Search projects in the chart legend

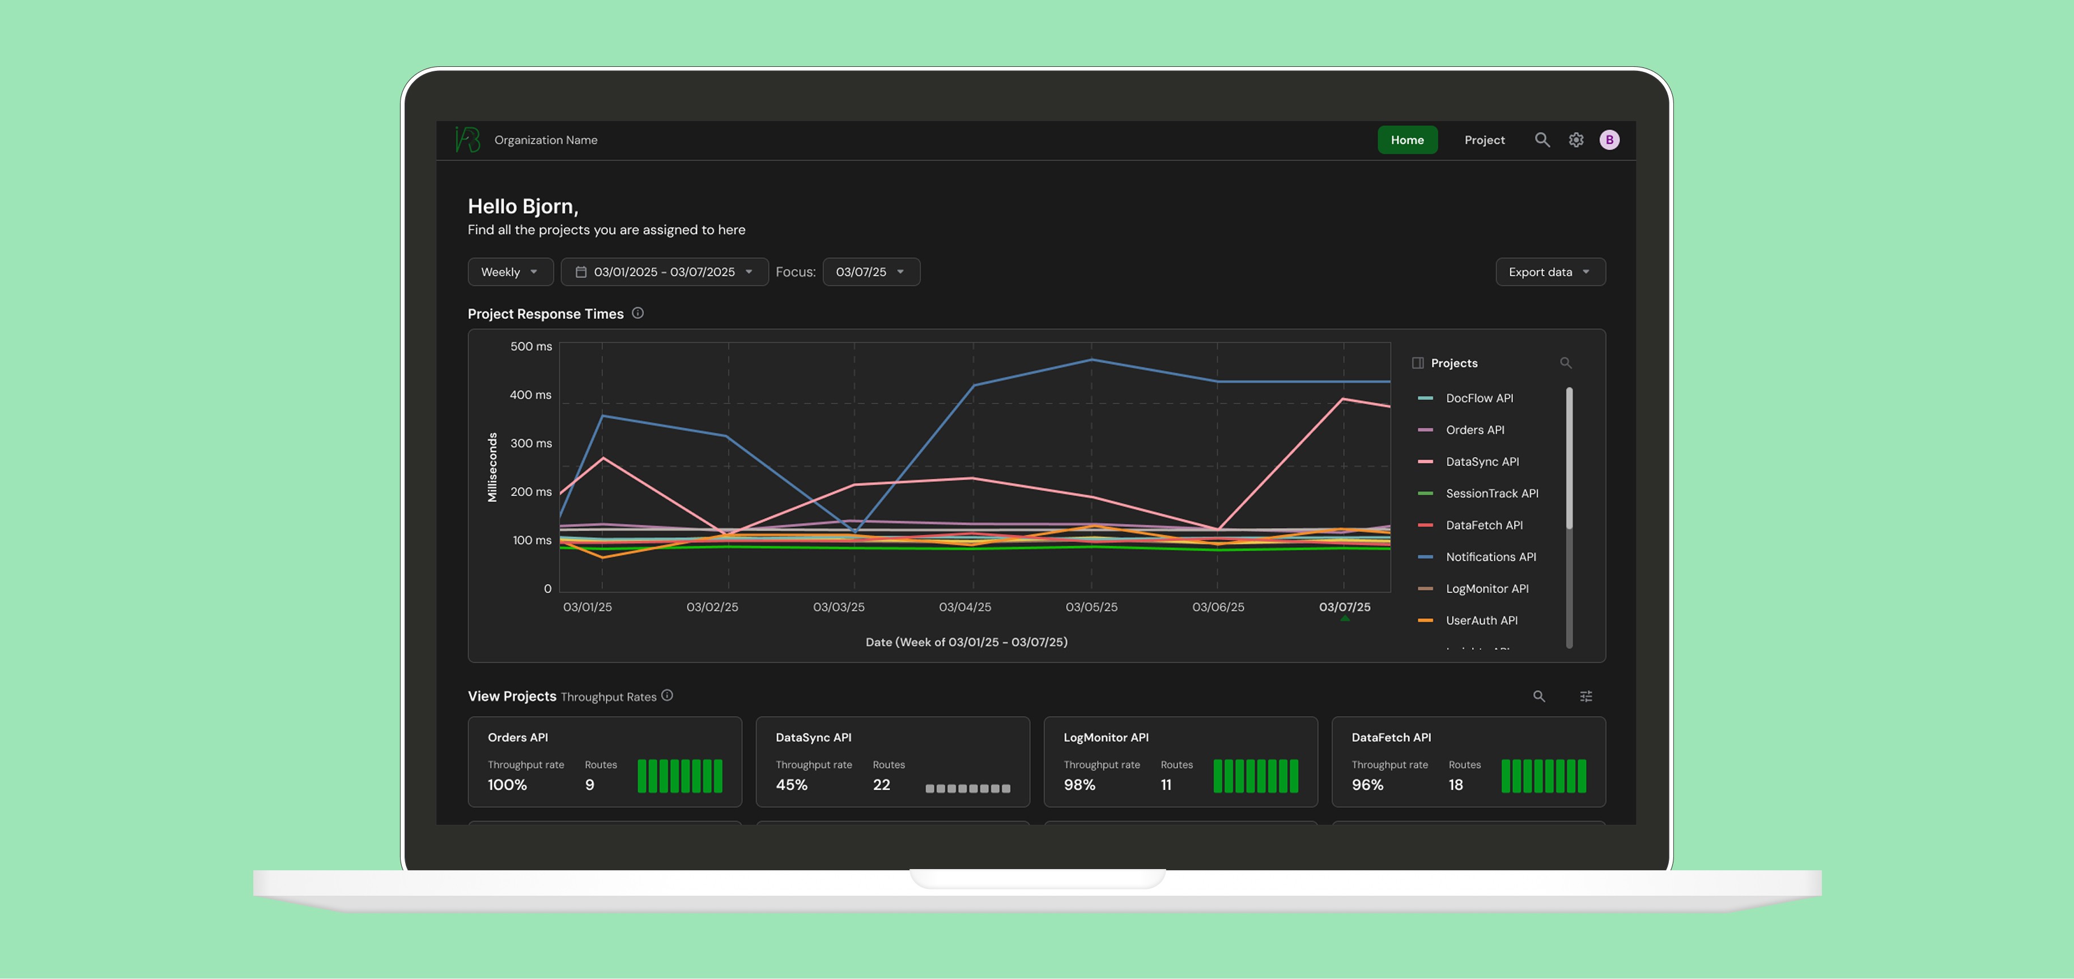point(1565,363)
